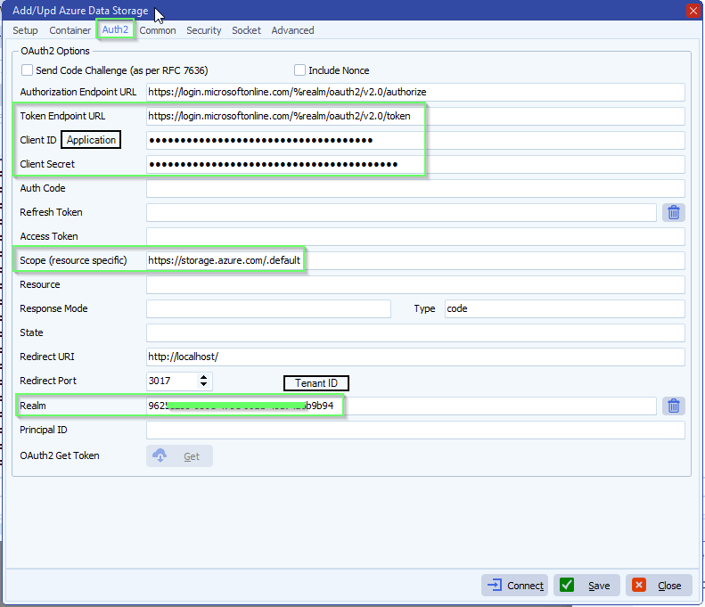Edit the Scope resource specific field
The image size is (705, 607).
click(415, 260)
